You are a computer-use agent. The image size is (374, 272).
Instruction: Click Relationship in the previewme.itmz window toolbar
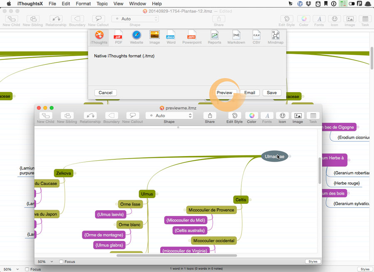[90, 118]
